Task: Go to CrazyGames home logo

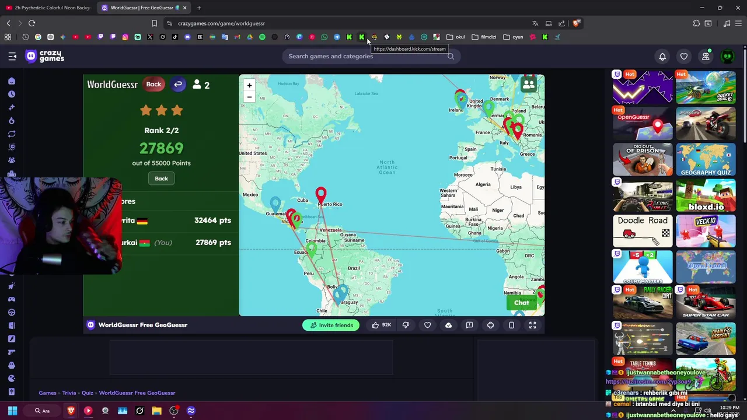Action: click(x=44, y=56)
